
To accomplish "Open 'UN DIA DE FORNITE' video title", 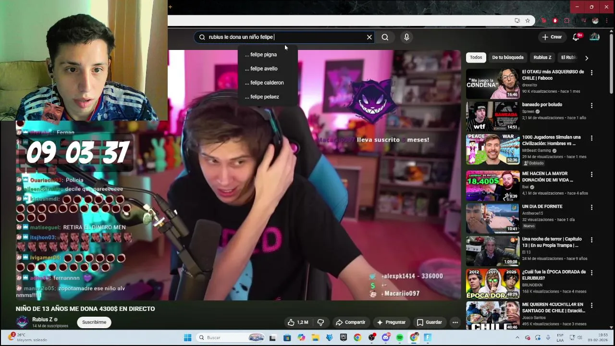I will coord(542,207).
